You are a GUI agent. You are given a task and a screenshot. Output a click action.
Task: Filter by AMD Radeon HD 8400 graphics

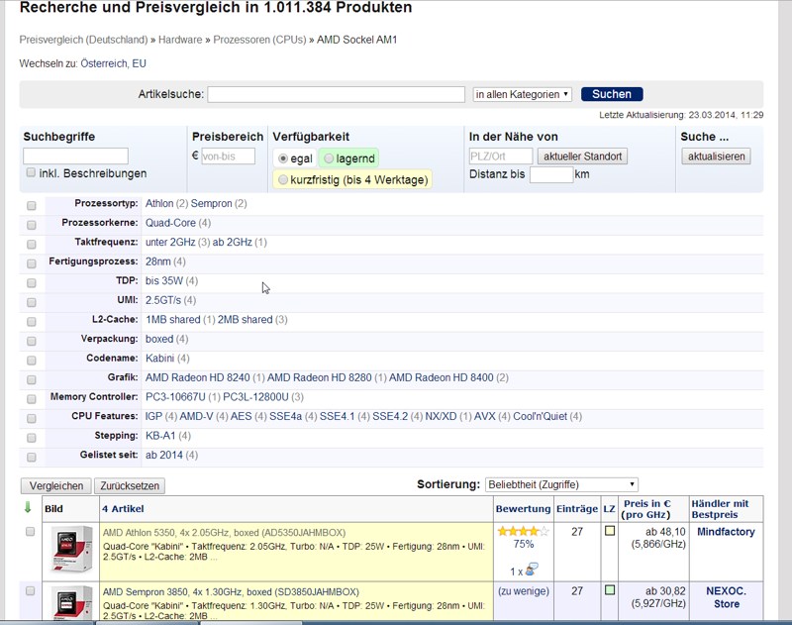click(441, 377)
